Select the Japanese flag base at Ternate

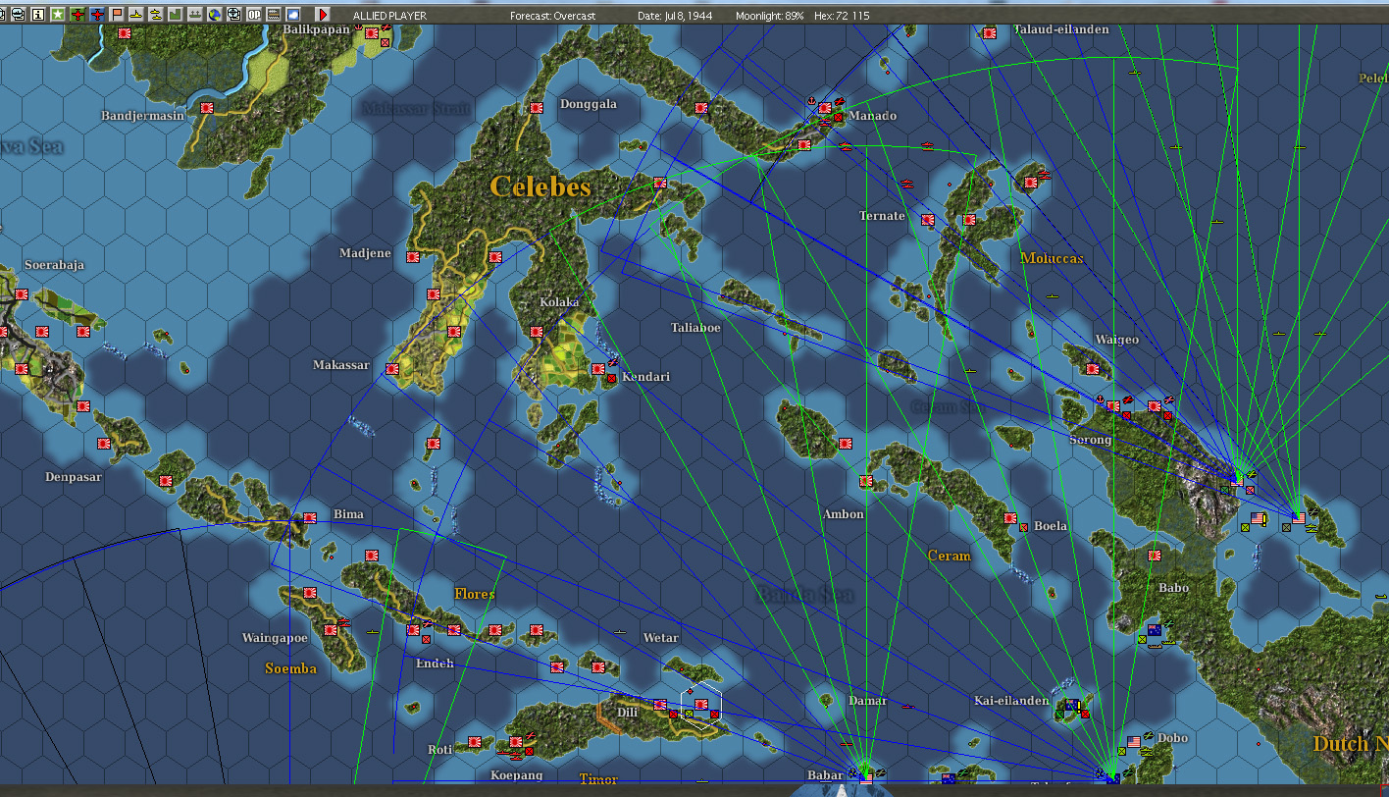pyautogui.click(x=927, y=220)
